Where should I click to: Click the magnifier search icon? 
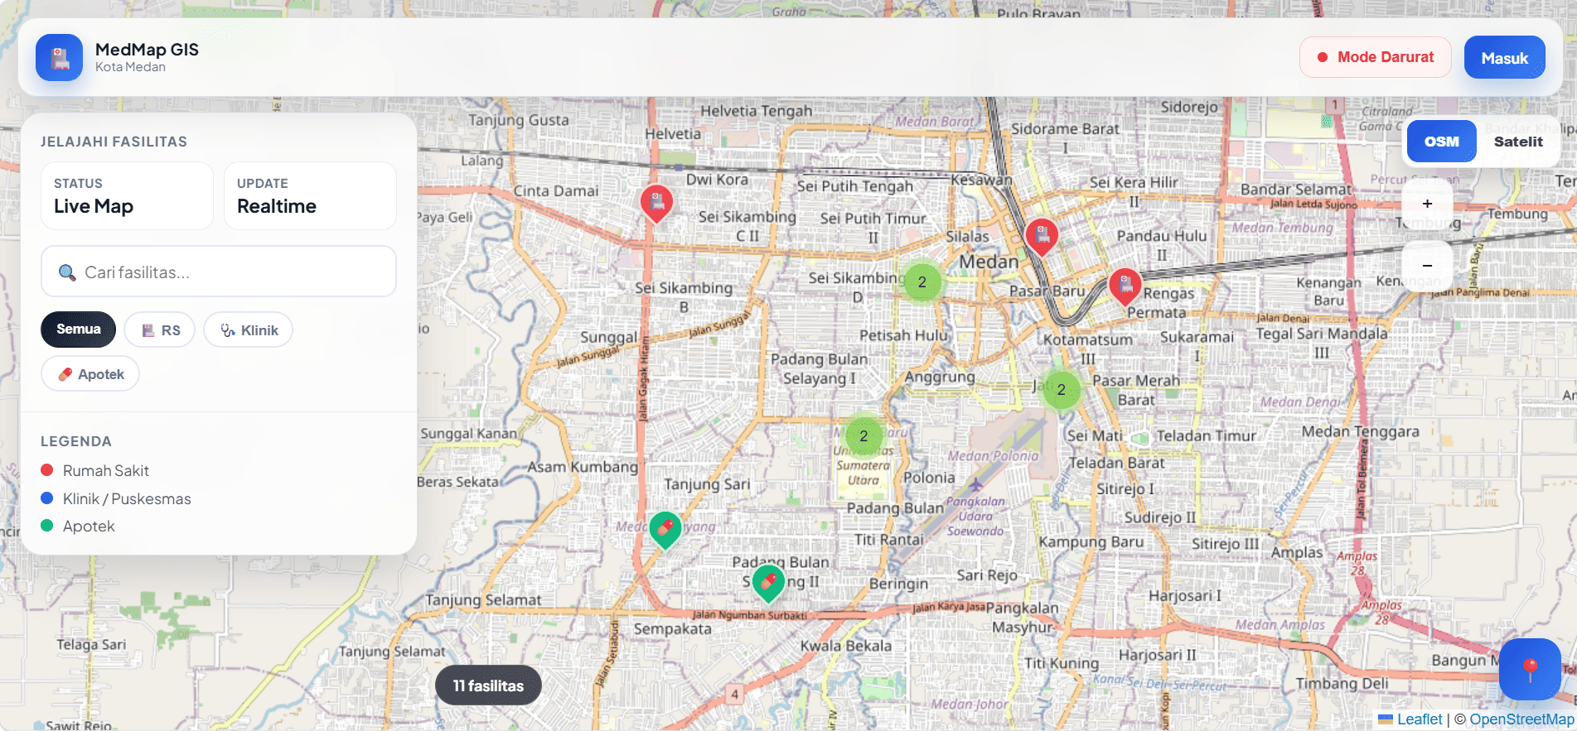click(x=67, y=272)
